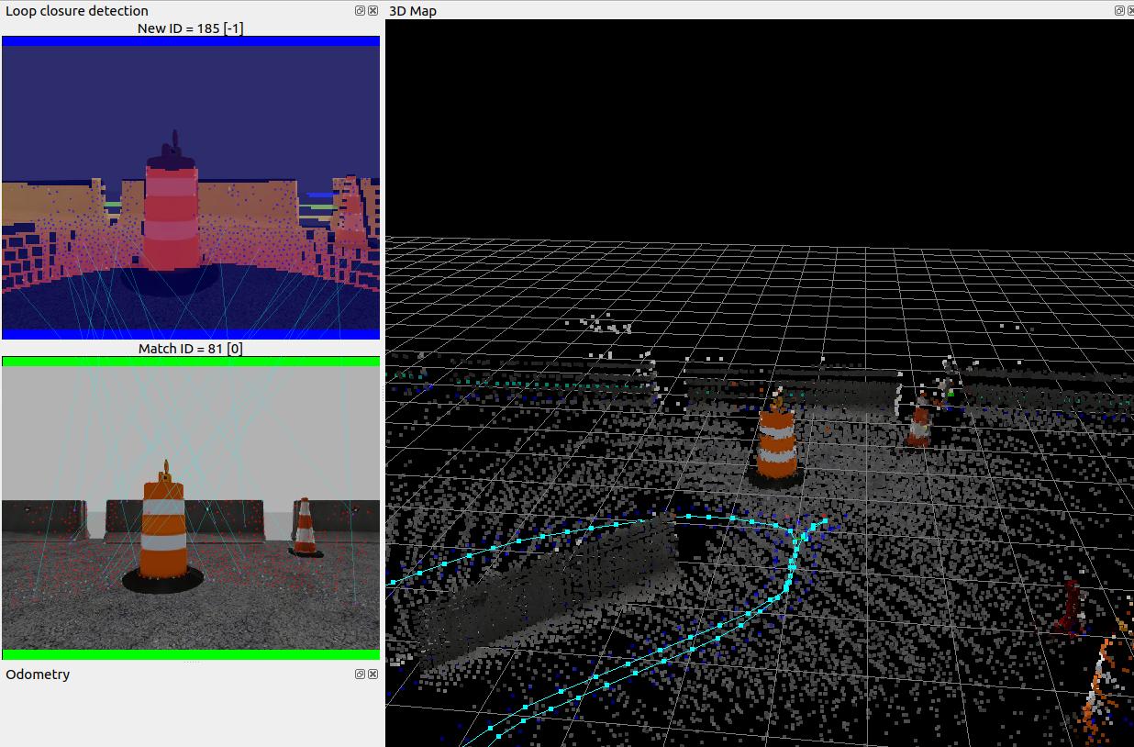Viewport: 1134px width, 747px height.
Task: Close the 3D Map panel
Action: tap(1130, 11)
